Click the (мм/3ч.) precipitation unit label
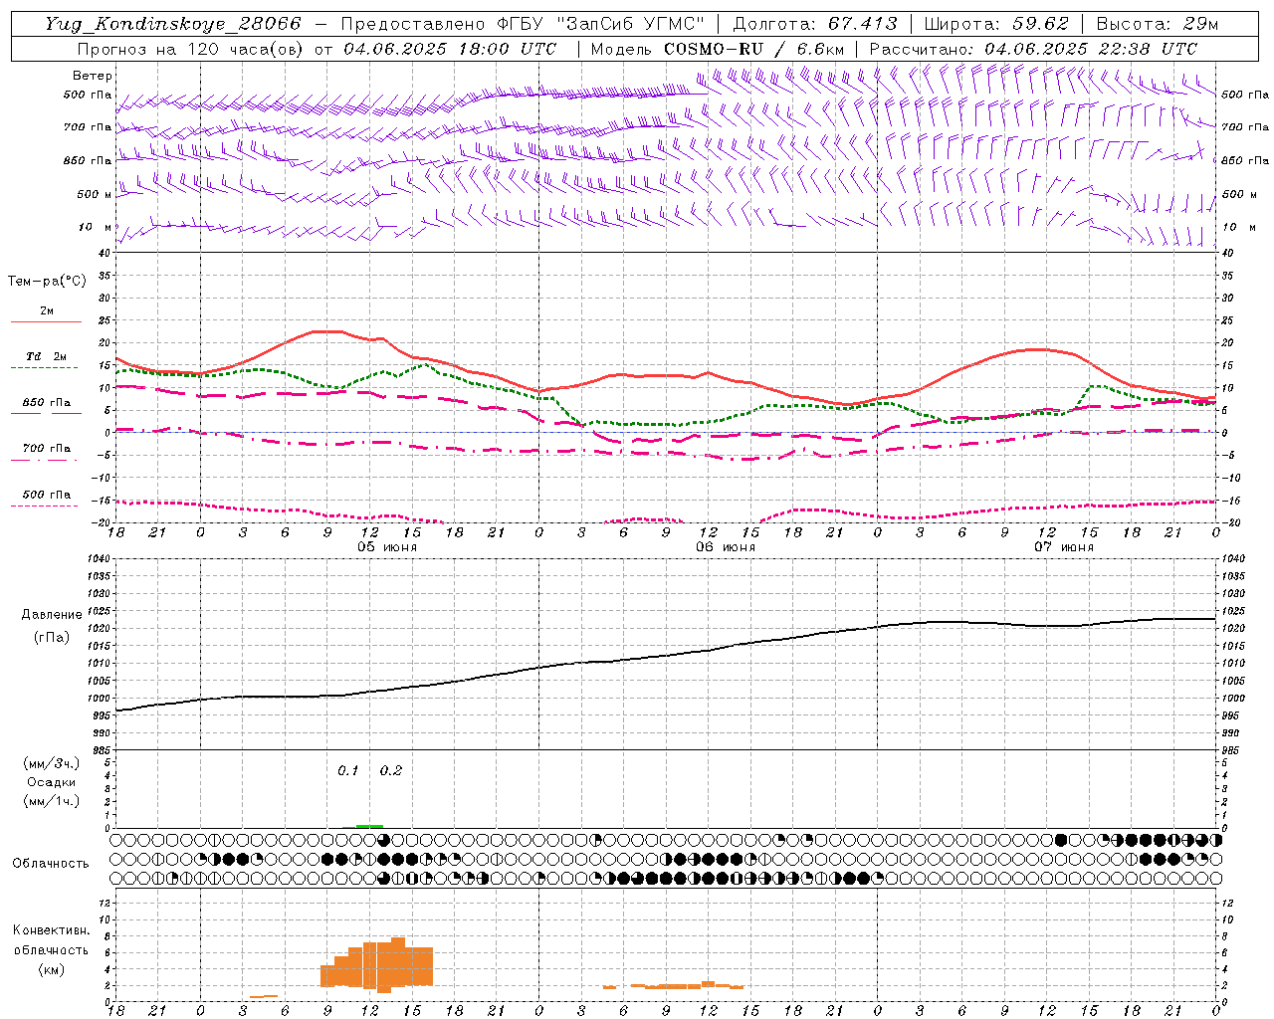 (52, 763)
